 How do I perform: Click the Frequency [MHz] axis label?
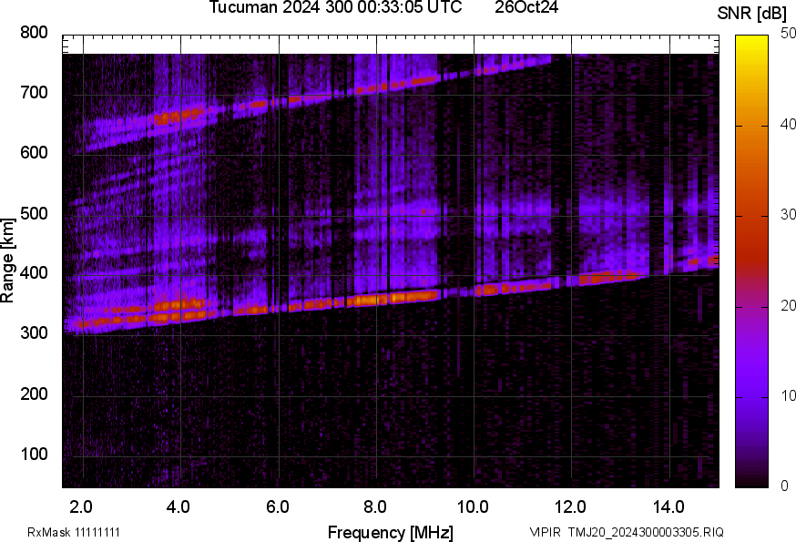(x=390, y=532)
